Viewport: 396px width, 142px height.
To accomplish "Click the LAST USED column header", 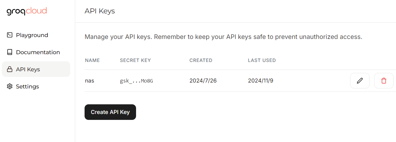I will pos(262,60).
